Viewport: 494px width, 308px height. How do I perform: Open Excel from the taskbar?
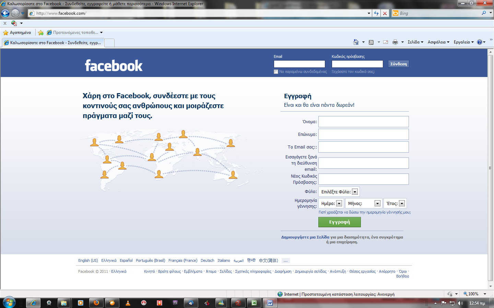click(x=254, y=303)
